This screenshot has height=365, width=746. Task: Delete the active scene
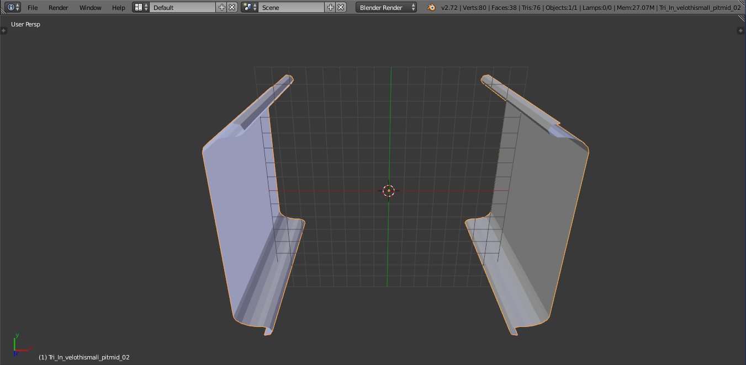pos(341,7)
